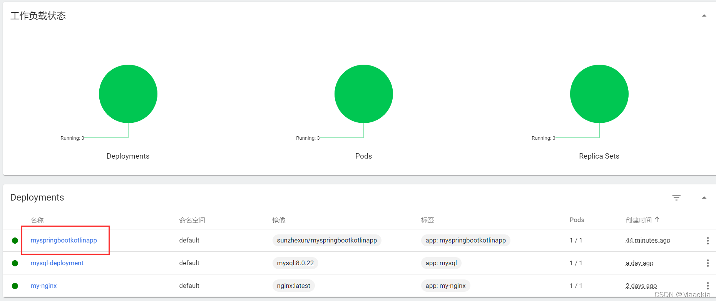Screen dimensions: 716x301
Task: Select the mysql:8.0.22 image chip
Action: [295, 263]
